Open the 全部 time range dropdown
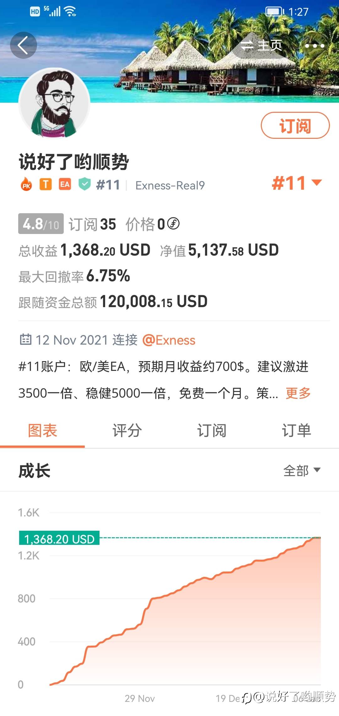Image resolution: width=339 pixels, height=716 pixels. click(302, 470)
